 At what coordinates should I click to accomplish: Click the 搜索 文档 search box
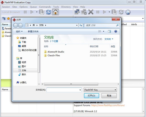(x=102, y=25)
